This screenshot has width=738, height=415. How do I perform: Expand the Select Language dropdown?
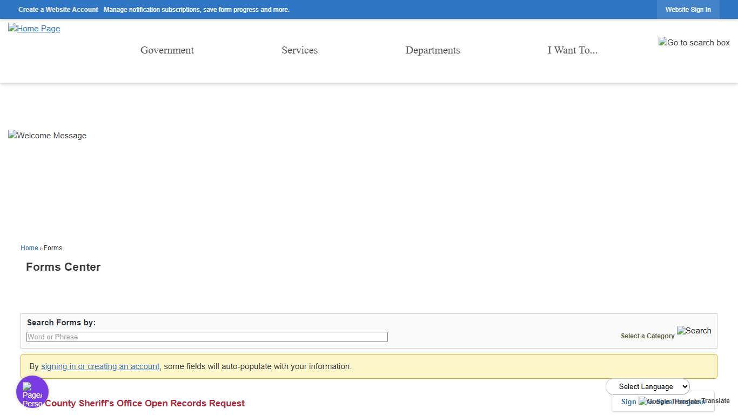point(648,386)
